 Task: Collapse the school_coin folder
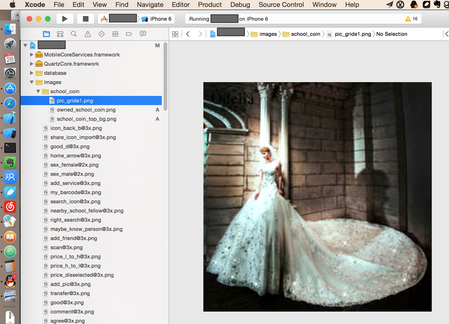[x=38, y=91]
